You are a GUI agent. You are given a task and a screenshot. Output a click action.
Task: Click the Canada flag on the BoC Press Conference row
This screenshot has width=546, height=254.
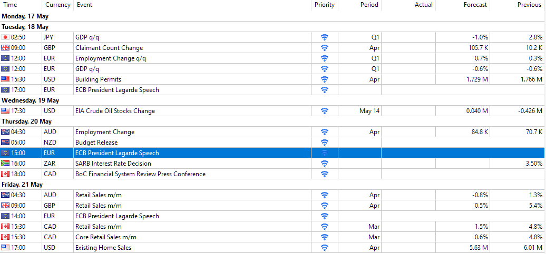click(x=5, y=174)
